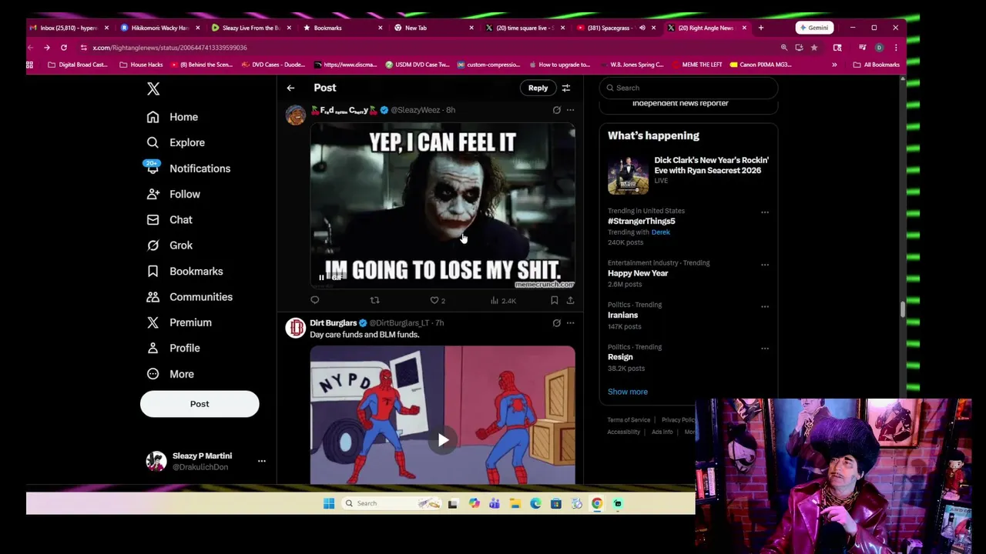Open more options on Dirt Burglars post

tap(570, 323)
